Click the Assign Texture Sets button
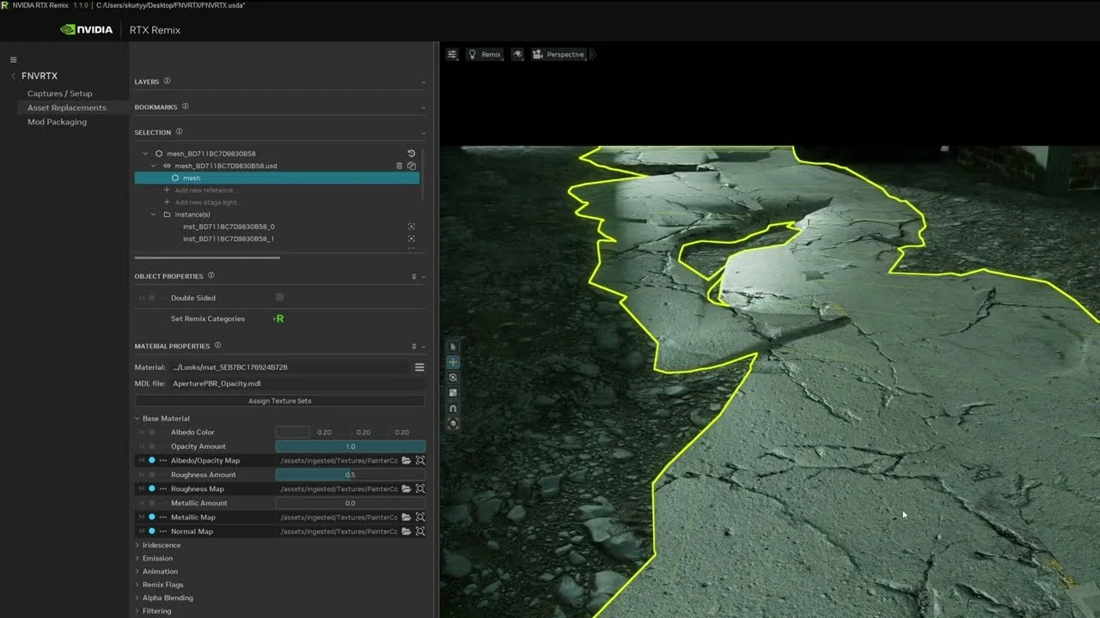This screenshot has height=618, width=1100. point(279,401)
